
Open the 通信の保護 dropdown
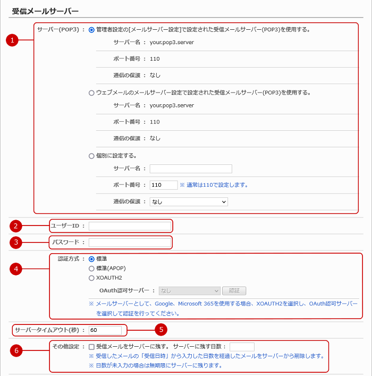coord(189,202)
